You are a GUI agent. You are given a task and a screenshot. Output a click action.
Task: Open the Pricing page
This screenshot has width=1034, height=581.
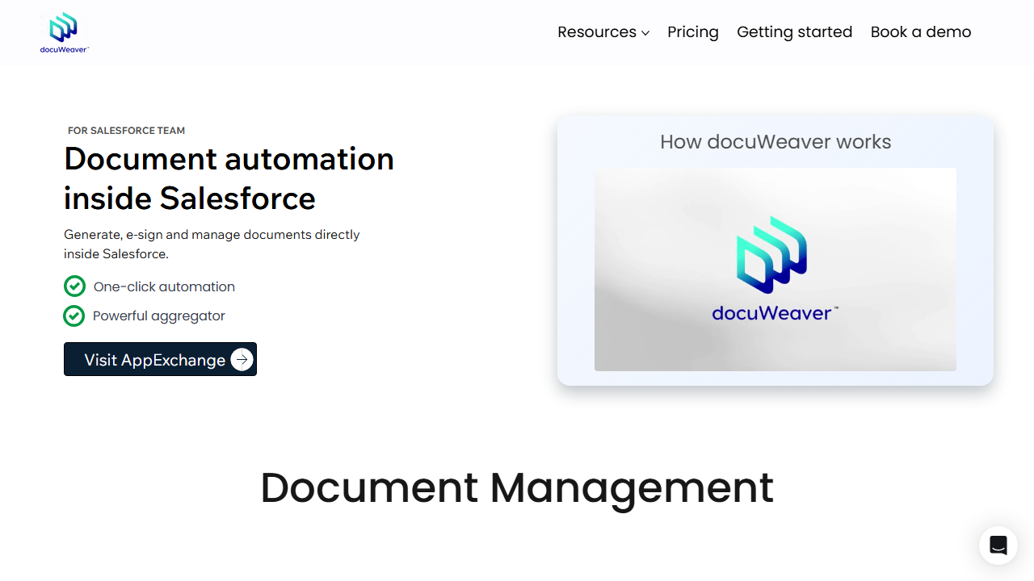(693, 32)
